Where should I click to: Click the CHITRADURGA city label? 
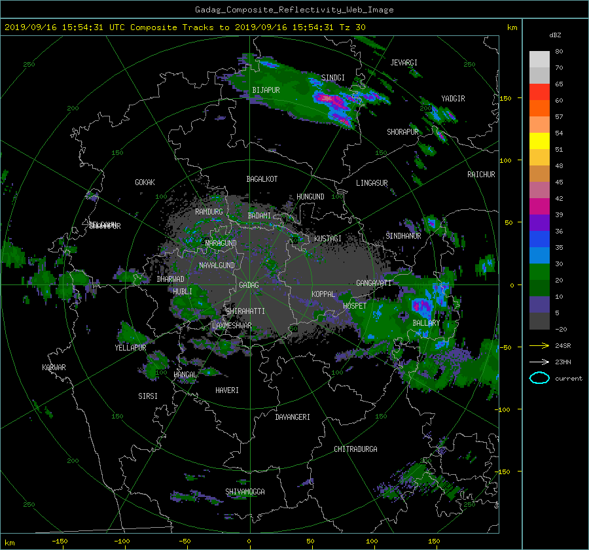pyautogui.click(x=355, y=449)
